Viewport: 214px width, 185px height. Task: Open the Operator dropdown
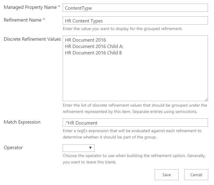point(79,148)
